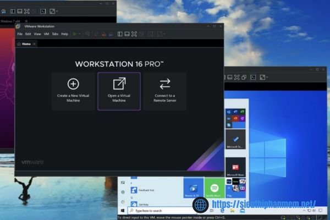
Task: Open the Spotify Music tile
Action: pyautogui.click(x=215, y=188)
